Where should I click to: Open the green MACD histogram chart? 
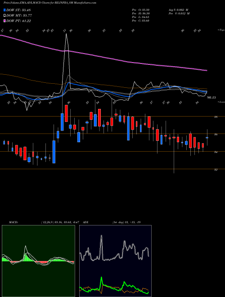(38, 261)
